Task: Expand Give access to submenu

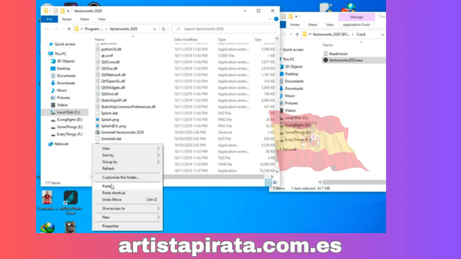Action: tap(127, 209)
